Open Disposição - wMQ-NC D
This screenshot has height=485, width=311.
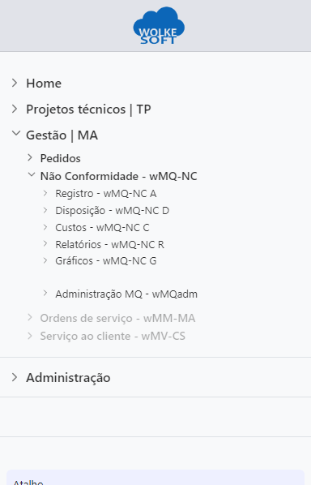(x=112, y=211)
